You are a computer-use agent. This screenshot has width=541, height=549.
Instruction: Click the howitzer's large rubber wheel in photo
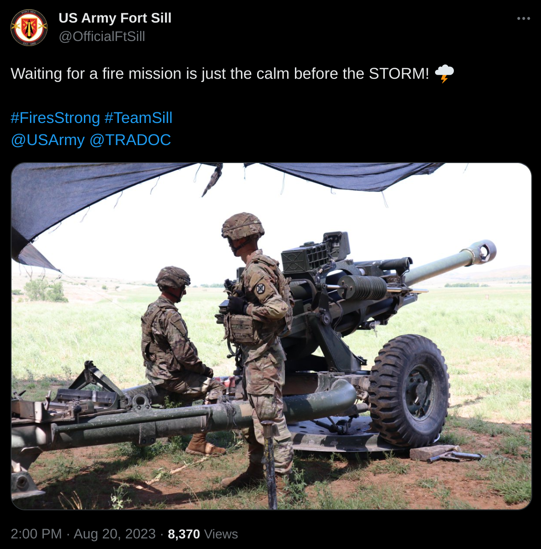409,391
